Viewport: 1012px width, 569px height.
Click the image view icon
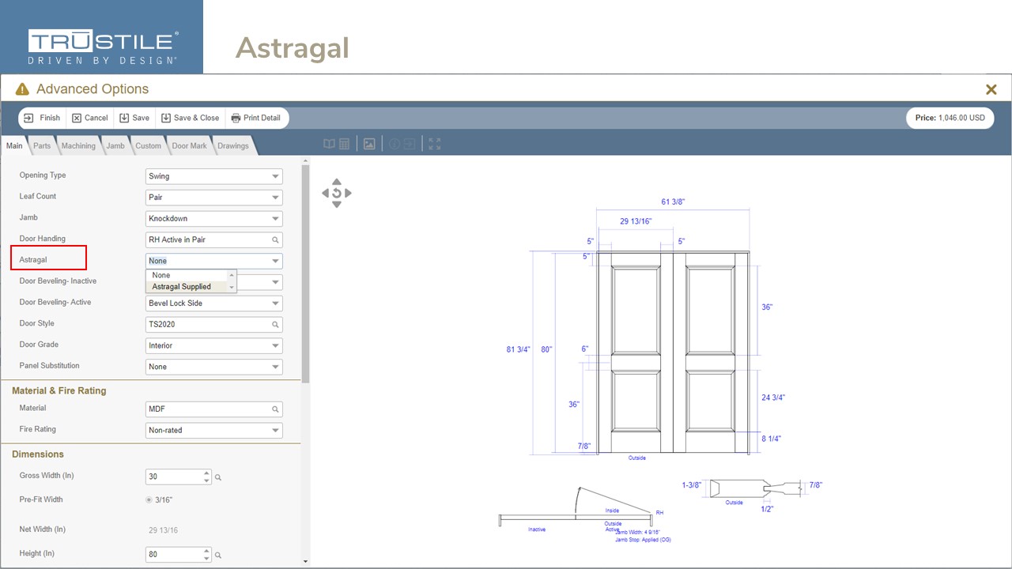(x=369, y=144)
